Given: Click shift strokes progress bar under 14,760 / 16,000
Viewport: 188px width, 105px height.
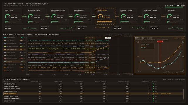Looking at the screenshot, I should (175, 7).
